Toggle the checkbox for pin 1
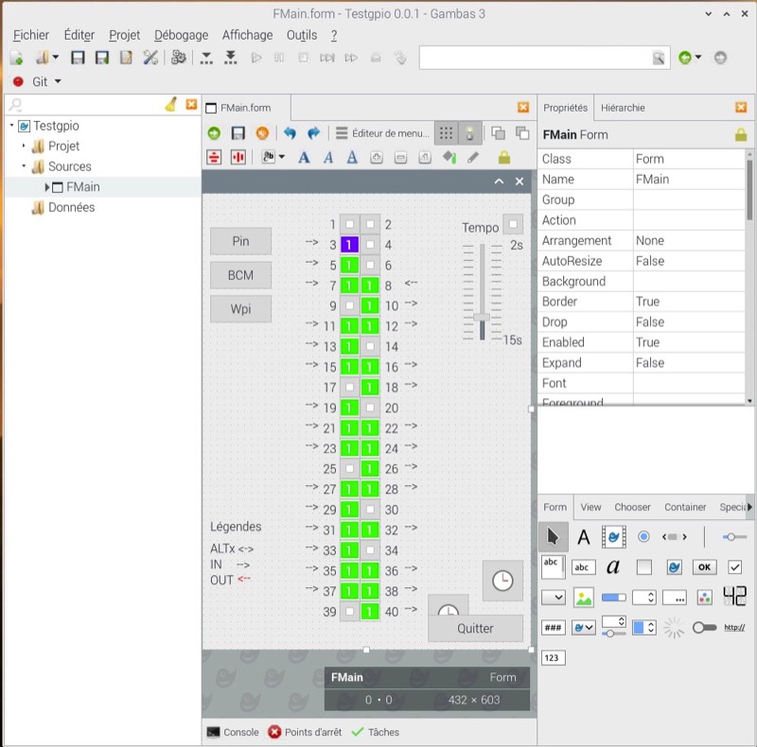Viewport: 757px width, 747px height. click(350, 225)
